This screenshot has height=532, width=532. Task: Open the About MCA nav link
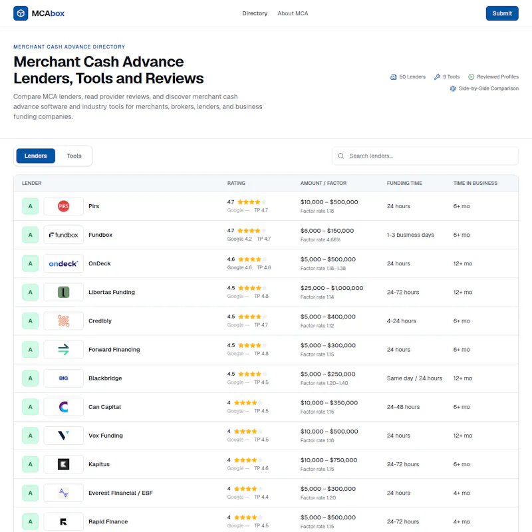293,13
